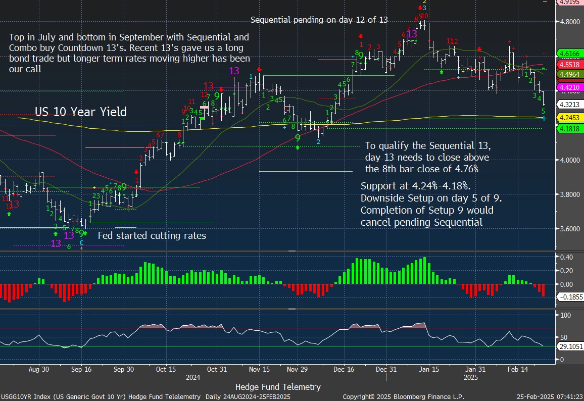Click the 2024 year label
Screen dimensions: 584x401
193,377
